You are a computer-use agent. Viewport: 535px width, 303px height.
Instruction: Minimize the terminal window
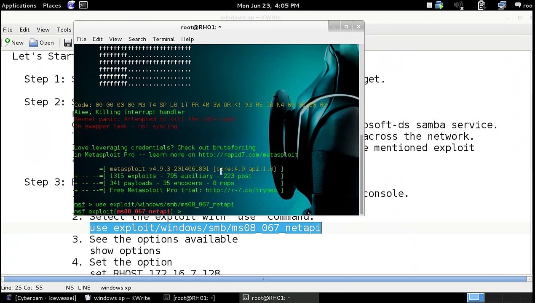[334, 27]
